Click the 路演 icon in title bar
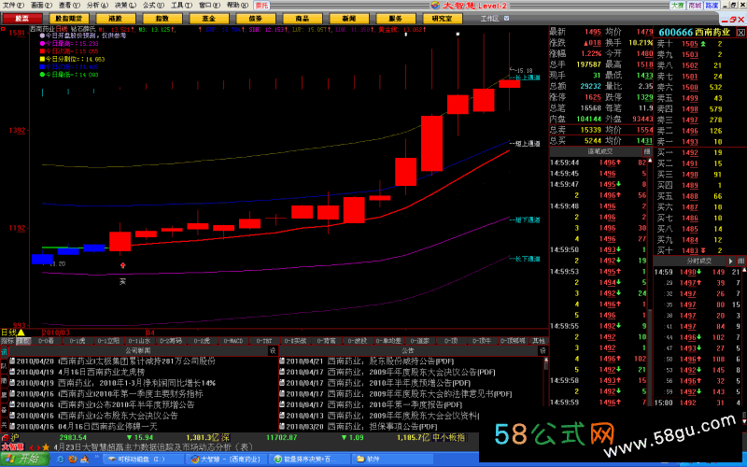This screenshot has height=467, width=747. 712,6
